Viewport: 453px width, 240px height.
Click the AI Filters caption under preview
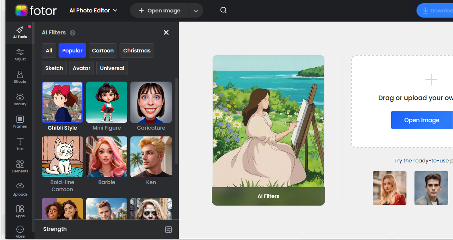268,196
